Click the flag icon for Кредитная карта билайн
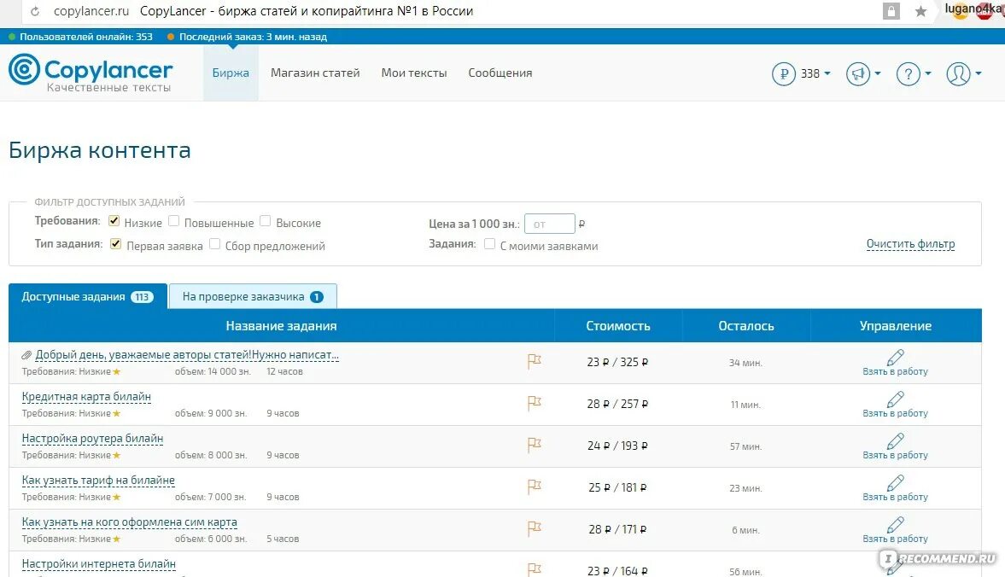The width and height of the screenshot is (1005, 577). coord(534,404)
